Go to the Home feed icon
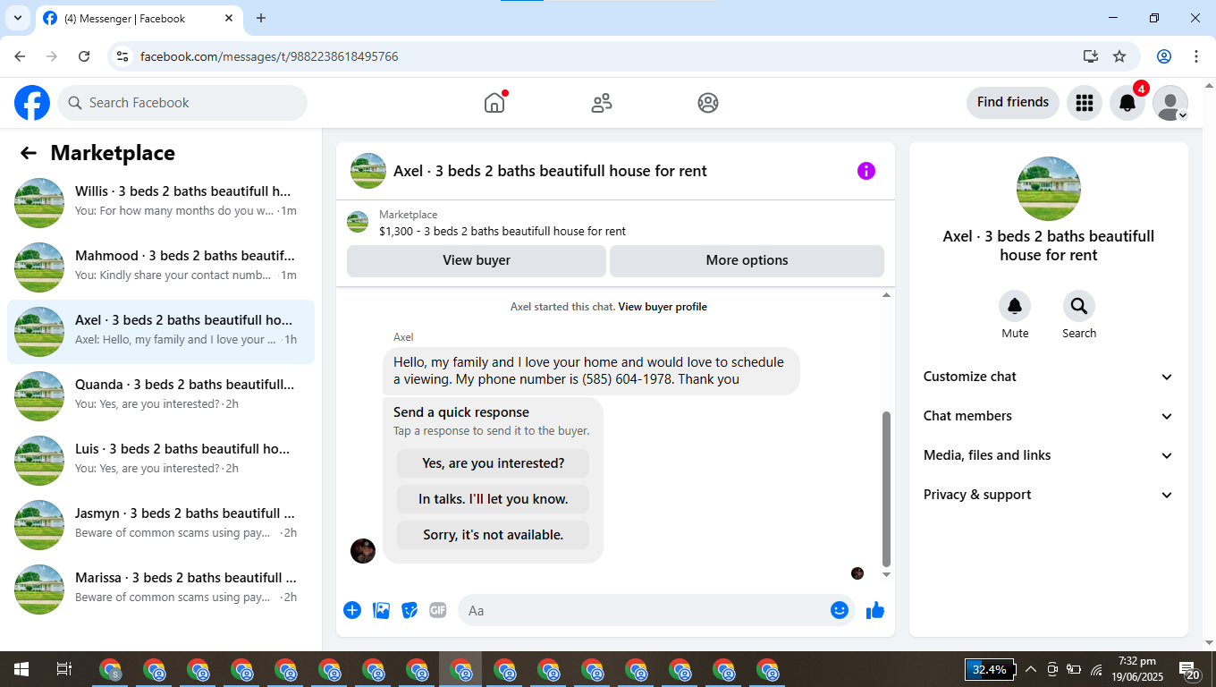This screenshot has height=687, width=1216. pyautogui.click(x=494, y=103)
